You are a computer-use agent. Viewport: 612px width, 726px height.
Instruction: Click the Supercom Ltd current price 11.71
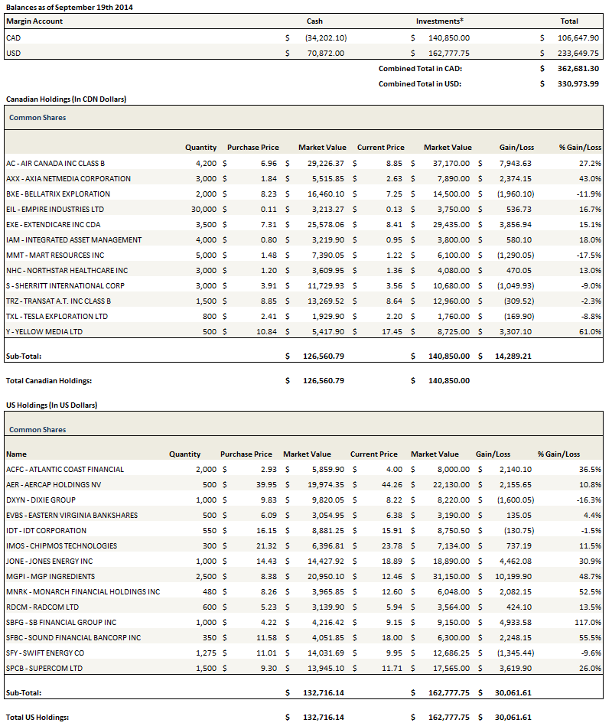point(385,668)
